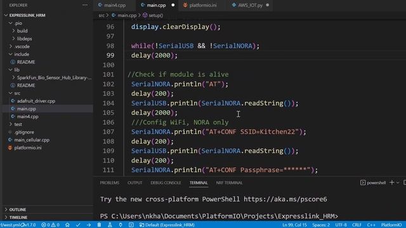This screenshot has height=228, width=406.
Task: Click powershell terminal profile icon
Action: (x=363, y=183)
